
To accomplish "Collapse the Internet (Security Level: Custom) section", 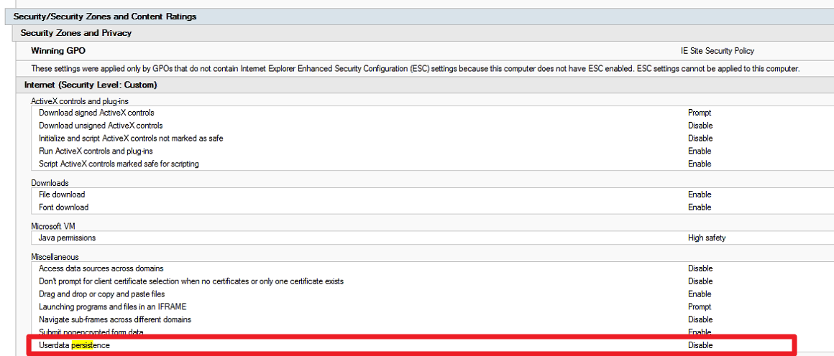I will coord(91,85).
